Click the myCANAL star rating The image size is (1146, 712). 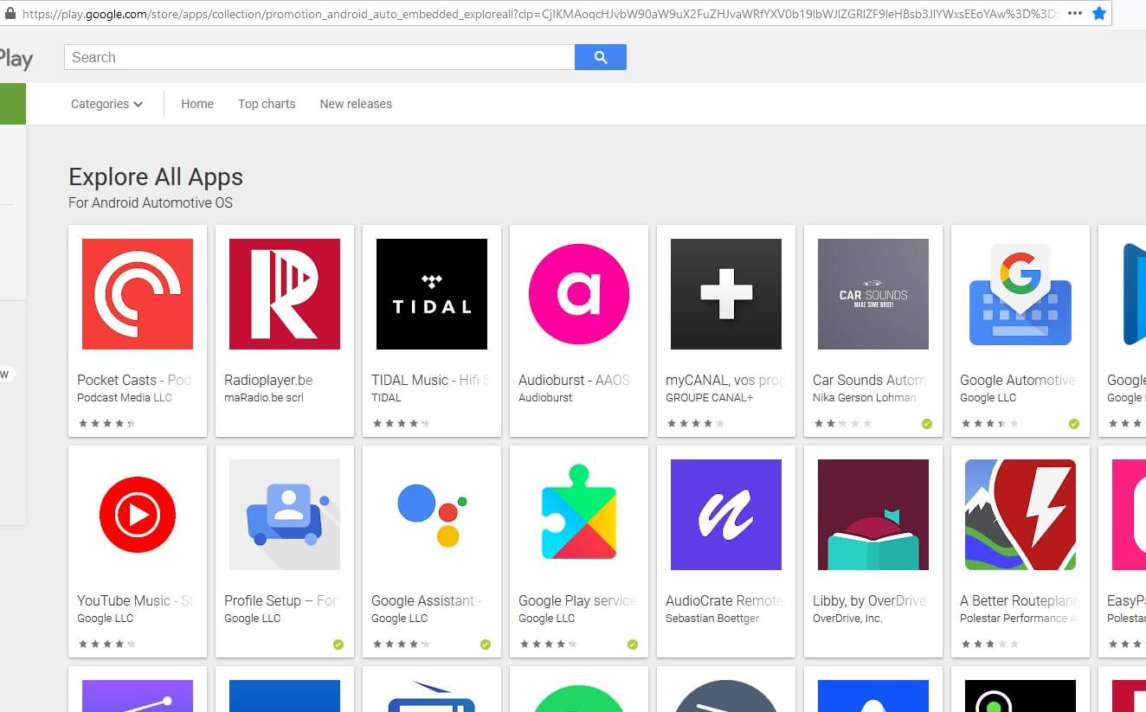[696, 424]
